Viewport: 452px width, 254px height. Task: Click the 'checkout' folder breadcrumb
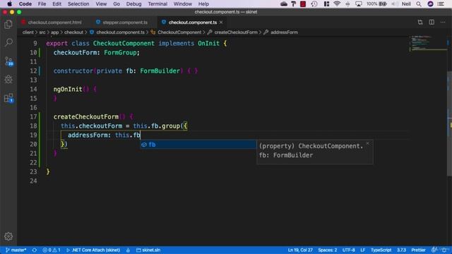coord(73,32)
